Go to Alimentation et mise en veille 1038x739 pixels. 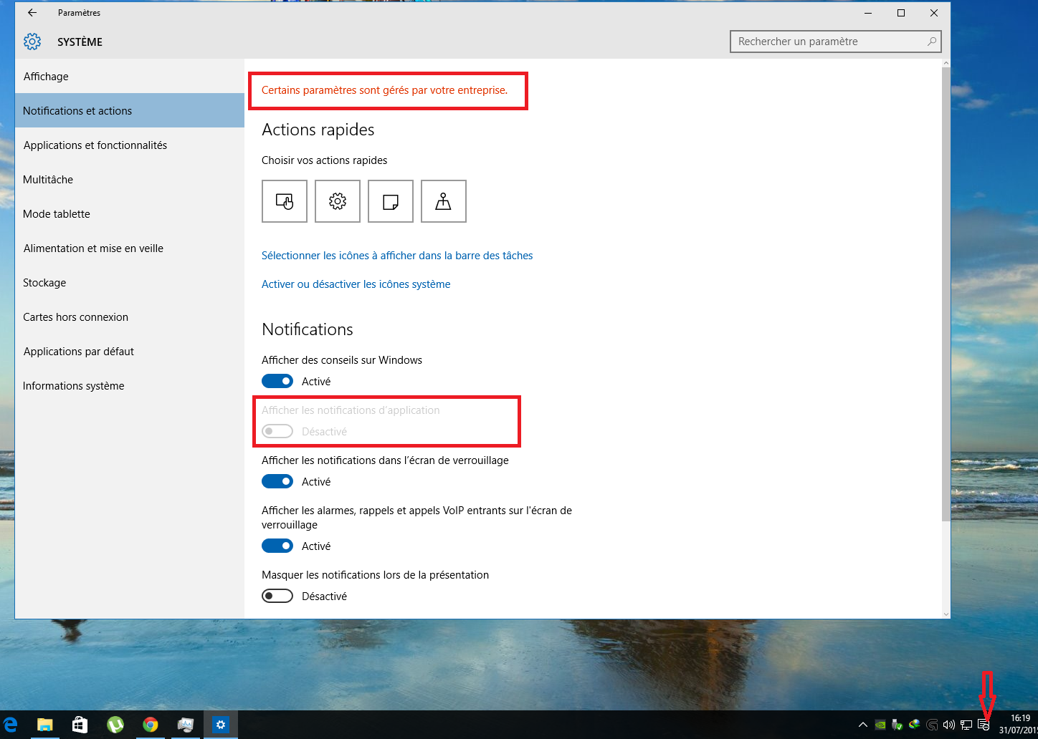pos(93,248)
